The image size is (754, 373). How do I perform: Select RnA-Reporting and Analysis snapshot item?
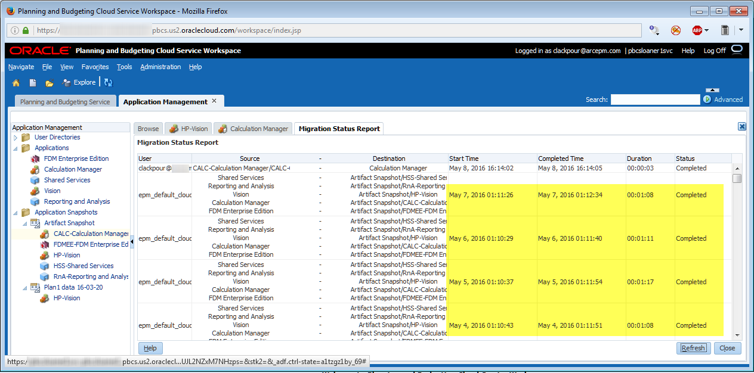[91, 276]
